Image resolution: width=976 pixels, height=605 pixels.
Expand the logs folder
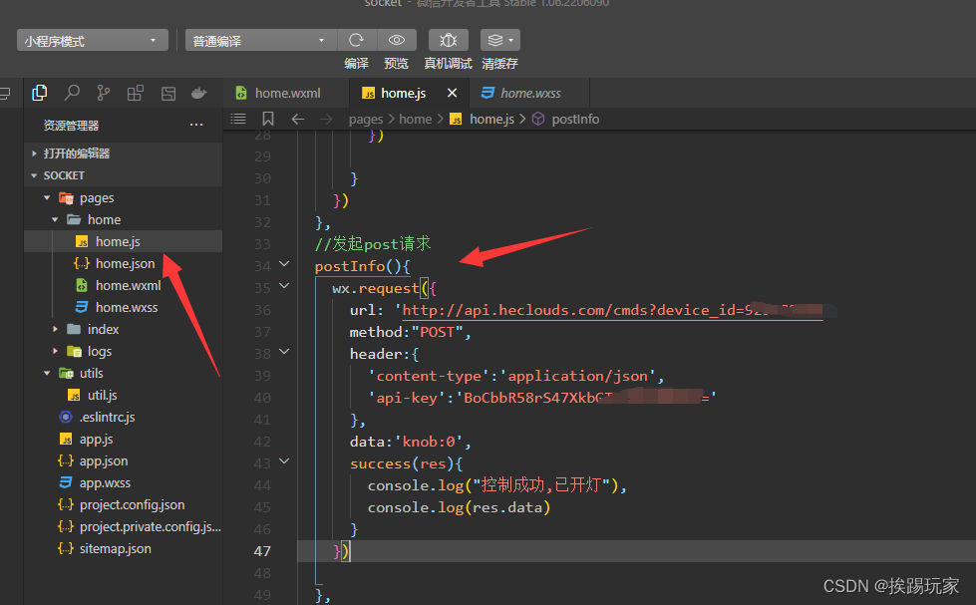coord(123,351)
